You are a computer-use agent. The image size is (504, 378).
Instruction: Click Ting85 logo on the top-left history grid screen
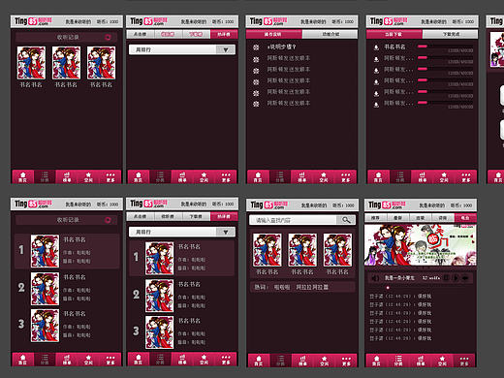click(33, 21)
